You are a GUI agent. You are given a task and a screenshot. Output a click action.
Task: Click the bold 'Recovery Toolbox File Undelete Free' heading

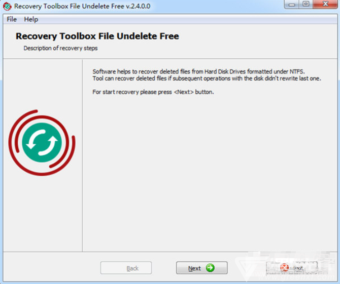pos(97,36)
